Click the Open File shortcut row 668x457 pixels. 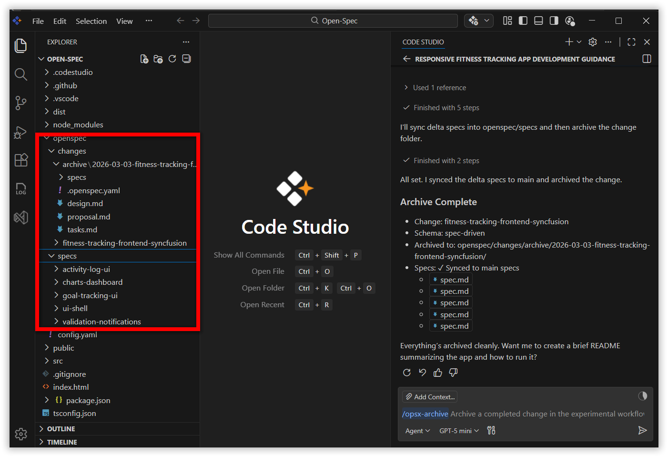pyautogui.click(x=292, y=271)
